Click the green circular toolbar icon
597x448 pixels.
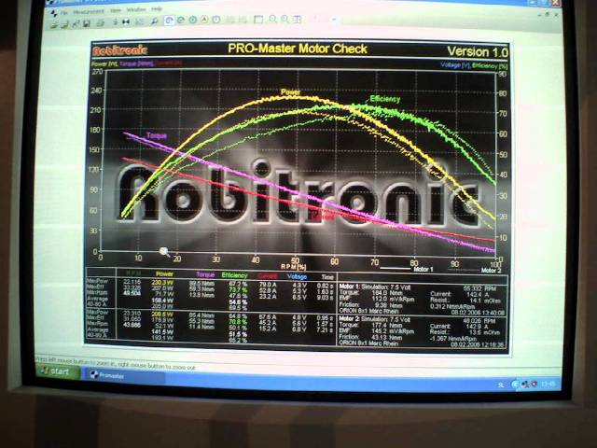coord(193,20)
